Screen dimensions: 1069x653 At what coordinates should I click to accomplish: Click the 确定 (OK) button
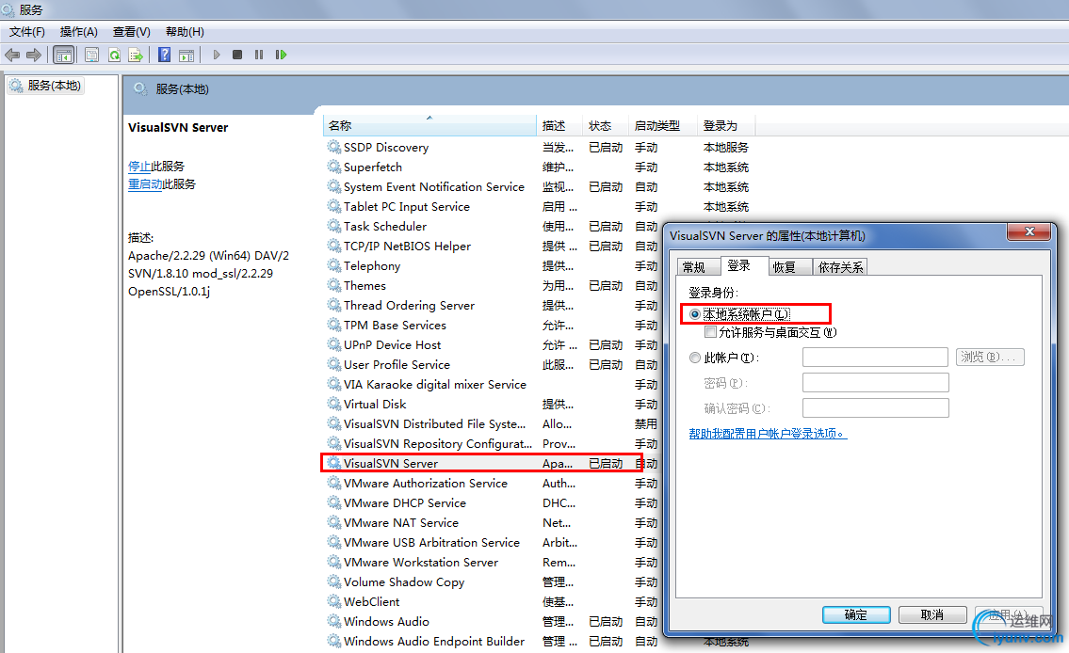[856, 614]
